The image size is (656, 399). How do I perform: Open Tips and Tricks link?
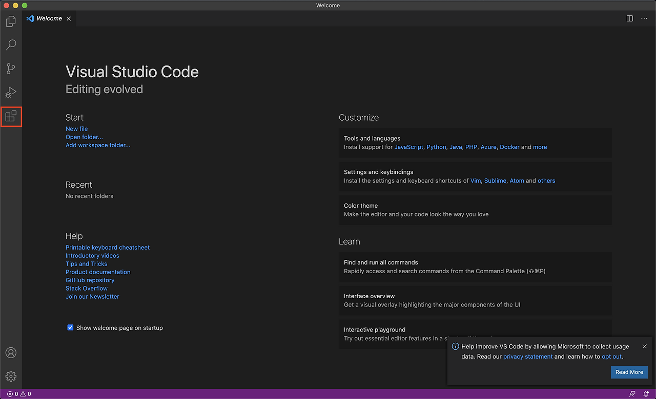[x=86, y=264]
